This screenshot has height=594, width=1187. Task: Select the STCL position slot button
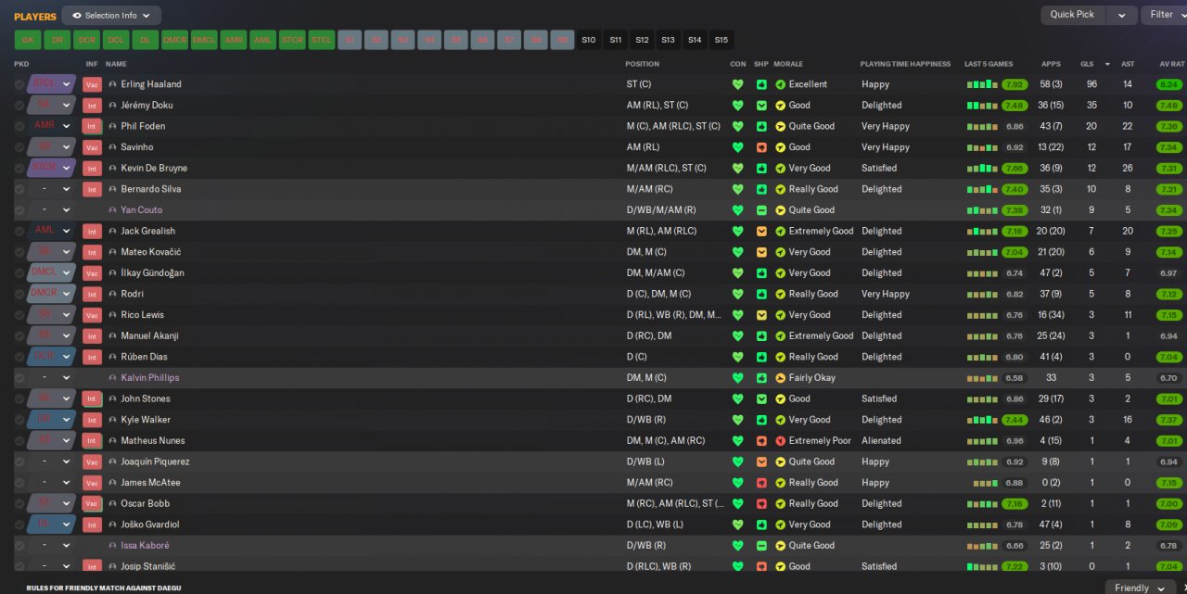pyautogui.click(x=322, y=40)
